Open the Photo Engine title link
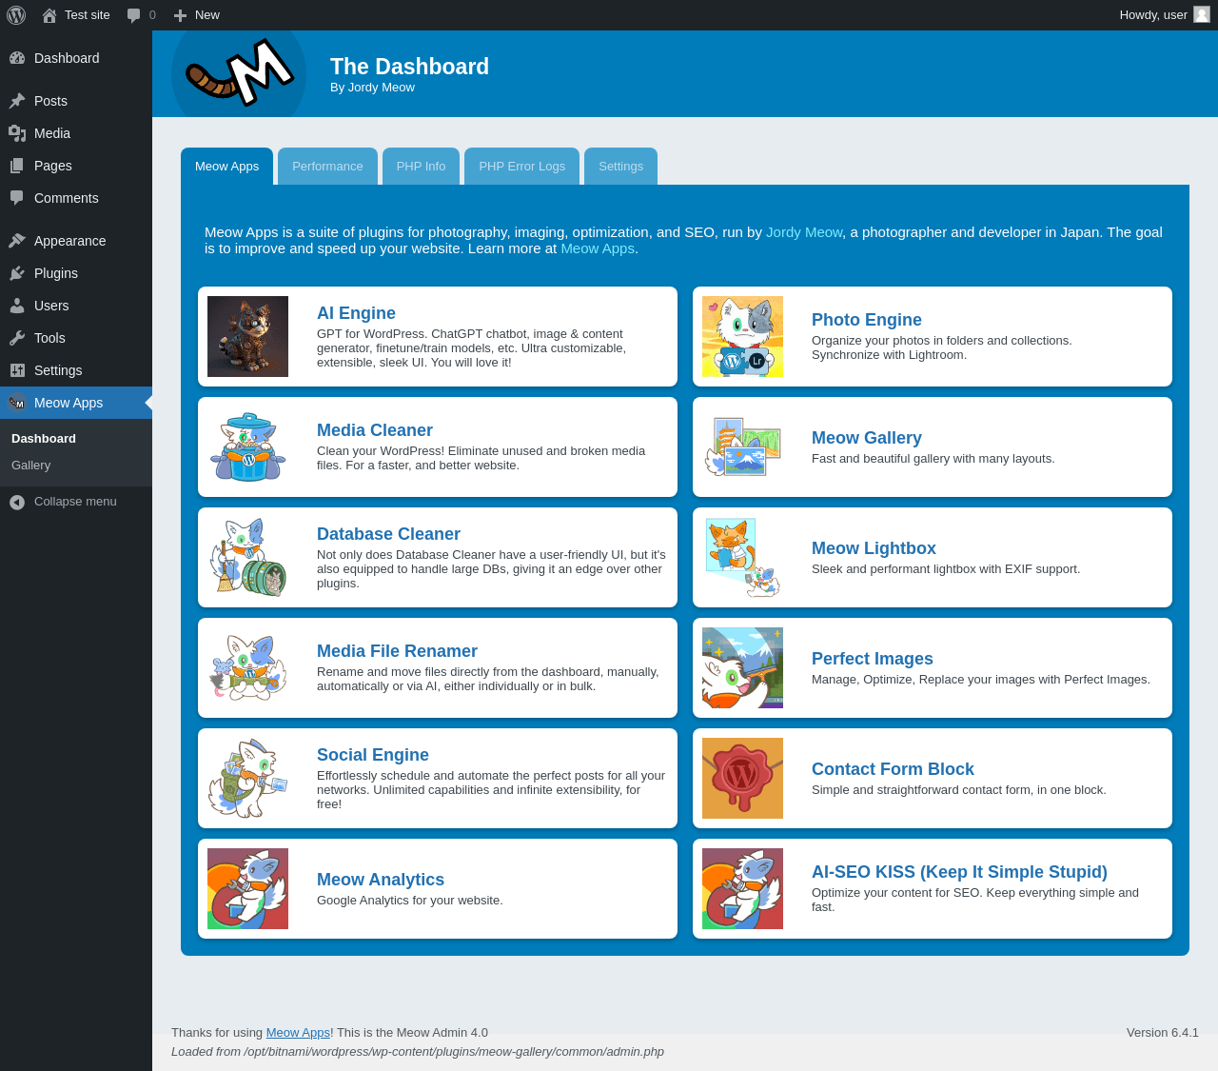Image resolution: width=1218 pixels, height=1071 pixels. click(x=867, y=320)
